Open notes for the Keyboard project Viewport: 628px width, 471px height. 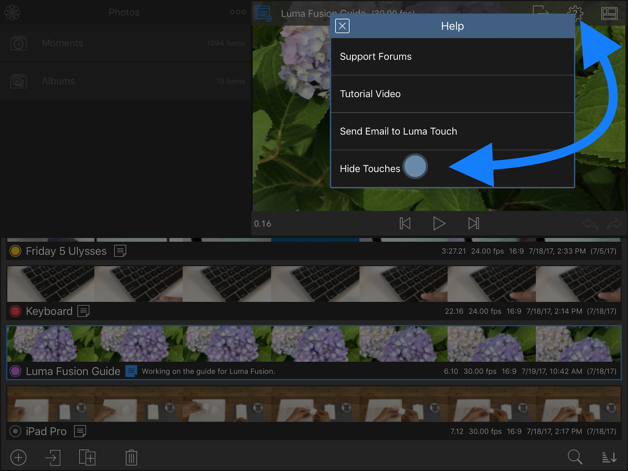pyautogui.click(x=84, y=311)
